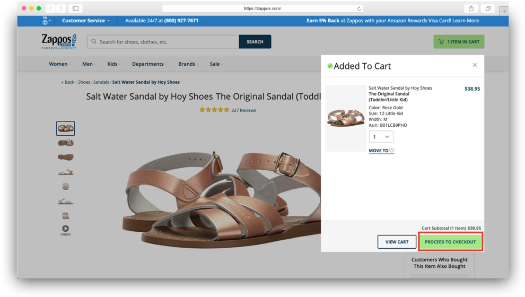Image resolution: width=525 pixels, height=297 pixels.
Task: Select the seventh back-view thumbnail
Action: [x=65, y=216]
